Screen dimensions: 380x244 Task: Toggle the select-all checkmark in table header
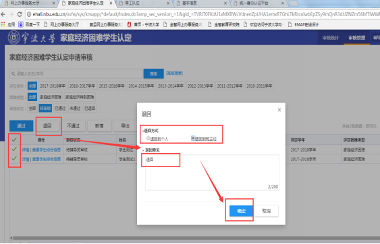click(x=14, y=139)
